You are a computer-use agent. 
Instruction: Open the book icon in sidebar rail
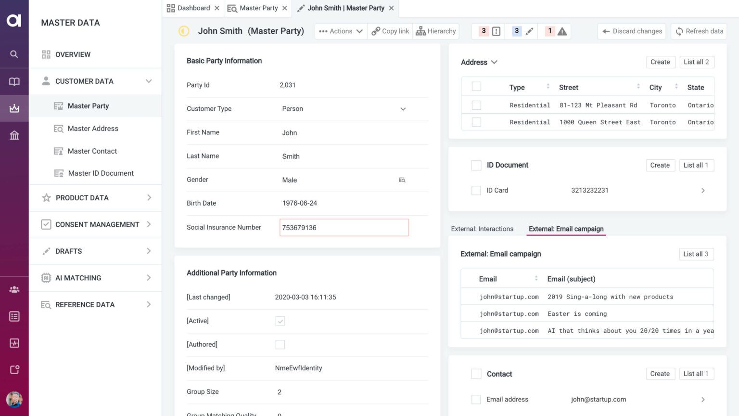coord(14,81)
